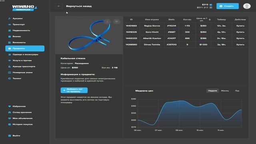Click the $386 price cell

coord(203,38)
